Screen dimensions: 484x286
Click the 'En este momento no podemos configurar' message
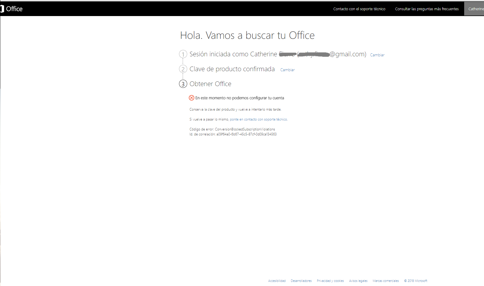[x=240, y=98]
